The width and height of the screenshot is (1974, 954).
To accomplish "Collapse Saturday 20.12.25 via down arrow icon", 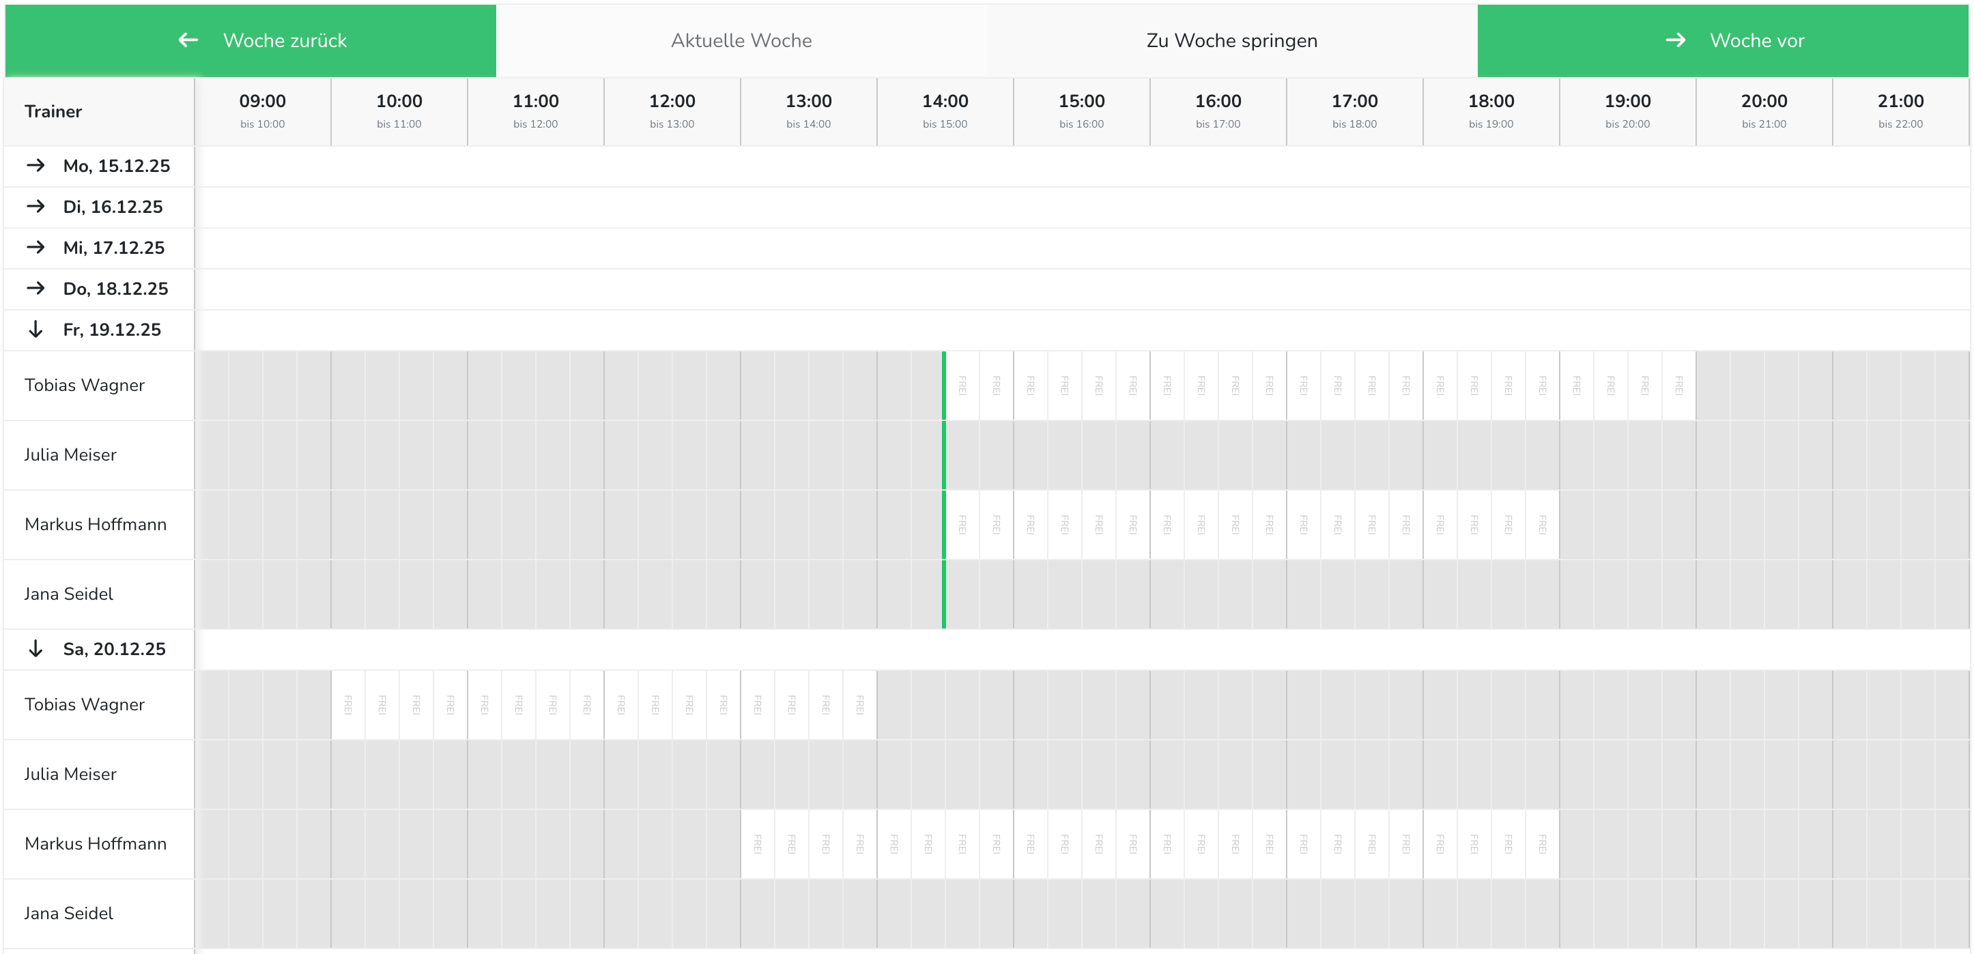I will pos(35,649).
